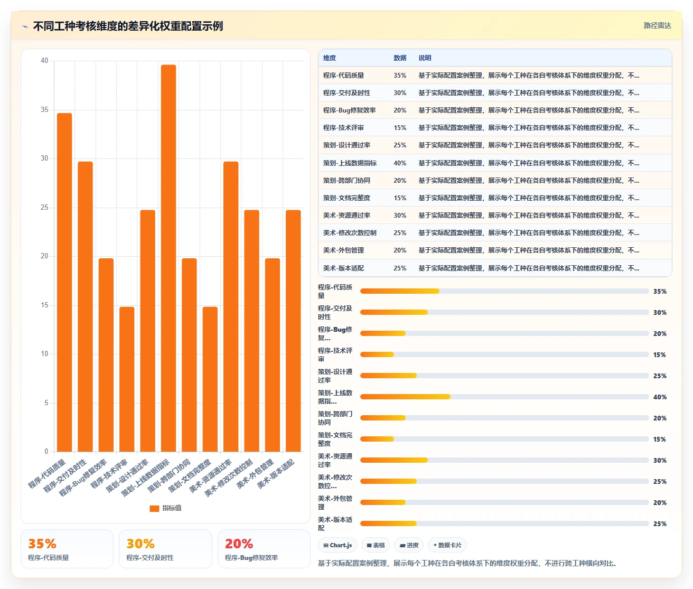Click the 美术-版本适配 bar in the chart
This screenshot has width=693, height=589.
point(293,331)
